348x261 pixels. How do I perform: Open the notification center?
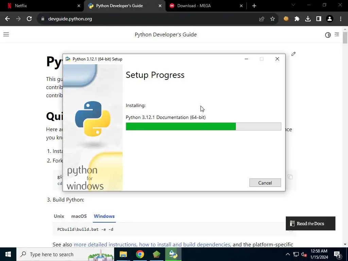tap(337, 255)
